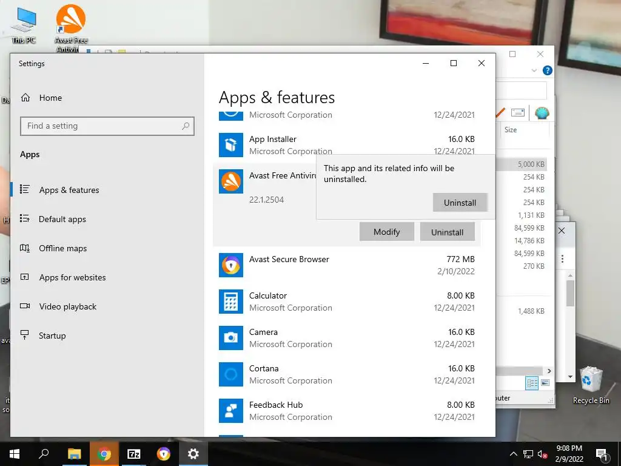Select Camera app icon
Viewport: 621px width, 466px height.
pyautogui.click(x=231, y=338)
